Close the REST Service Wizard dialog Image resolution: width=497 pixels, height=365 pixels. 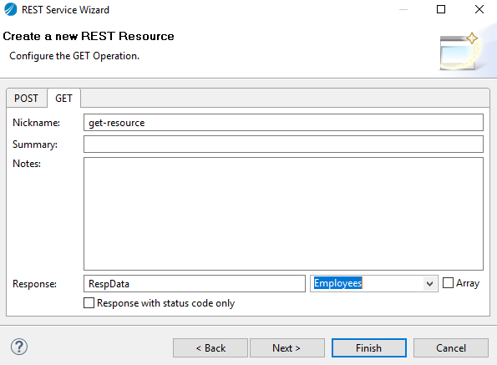click(479, 9)
